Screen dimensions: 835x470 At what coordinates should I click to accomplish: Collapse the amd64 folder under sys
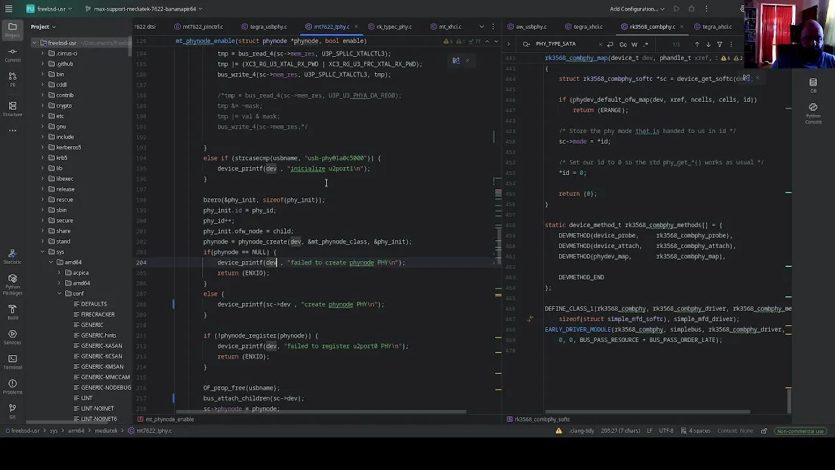coord(51,262)
